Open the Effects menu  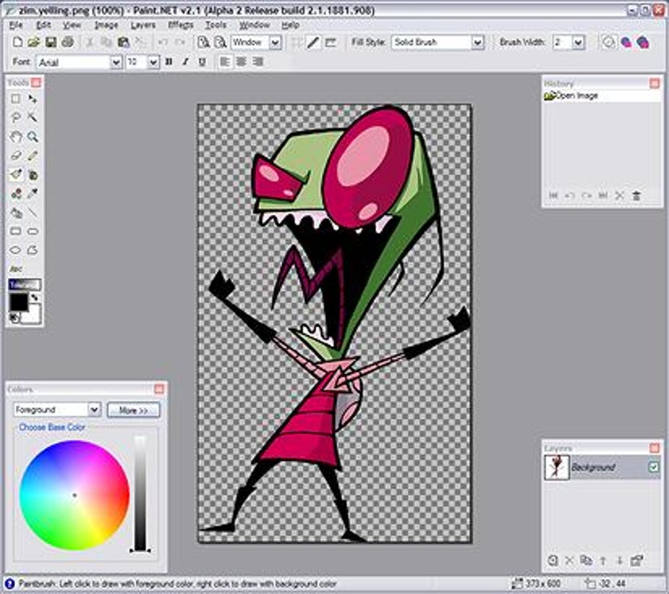tap(180, 25)
